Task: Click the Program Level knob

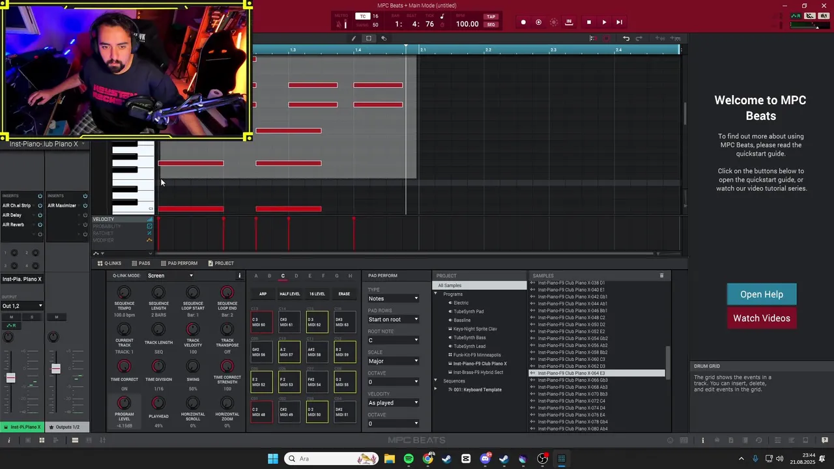Action: click(x=124, y=403)
